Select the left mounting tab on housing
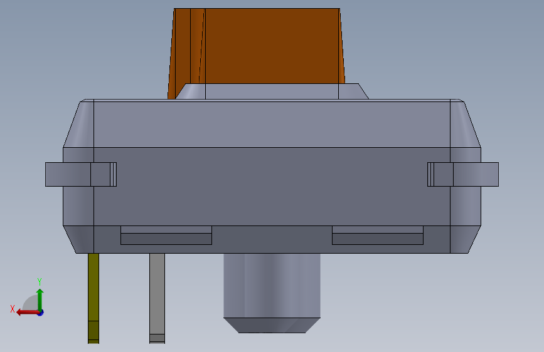The image size is (544, 352). click(81, 174)
